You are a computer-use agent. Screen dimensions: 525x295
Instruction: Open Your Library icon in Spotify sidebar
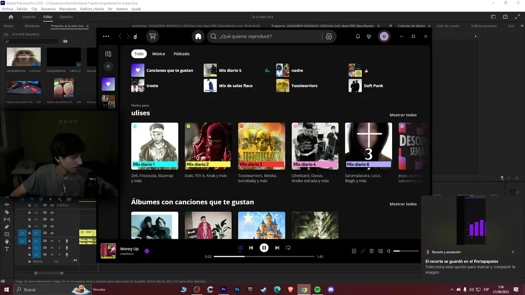tap(108, 54)
